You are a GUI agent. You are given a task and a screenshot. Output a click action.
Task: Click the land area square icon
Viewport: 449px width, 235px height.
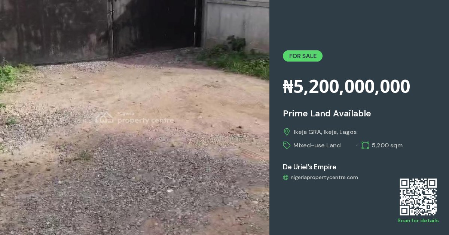(x=365, y=145)
